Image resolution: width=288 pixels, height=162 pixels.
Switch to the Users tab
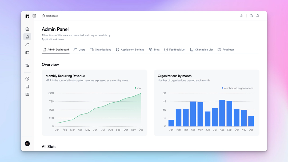click(x=79, y=50)
